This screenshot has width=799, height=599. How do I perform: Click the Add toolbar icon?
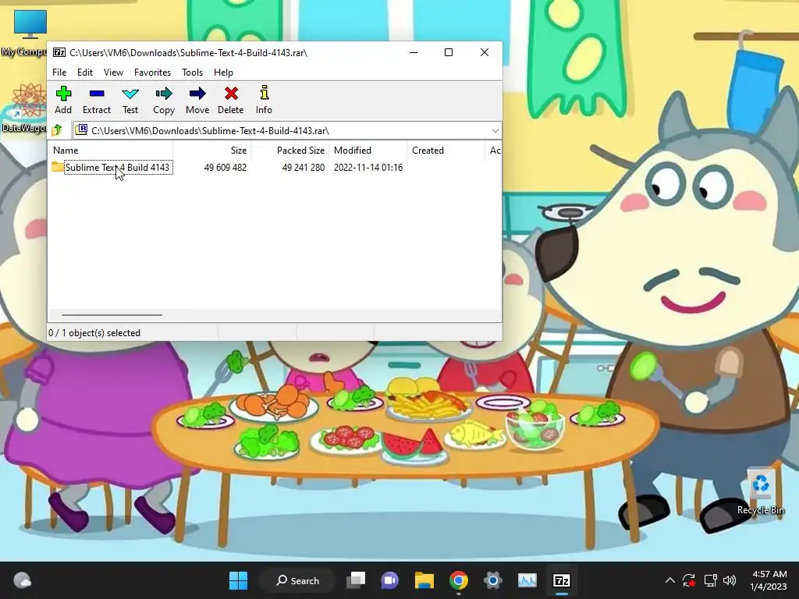tap(63, 100)
